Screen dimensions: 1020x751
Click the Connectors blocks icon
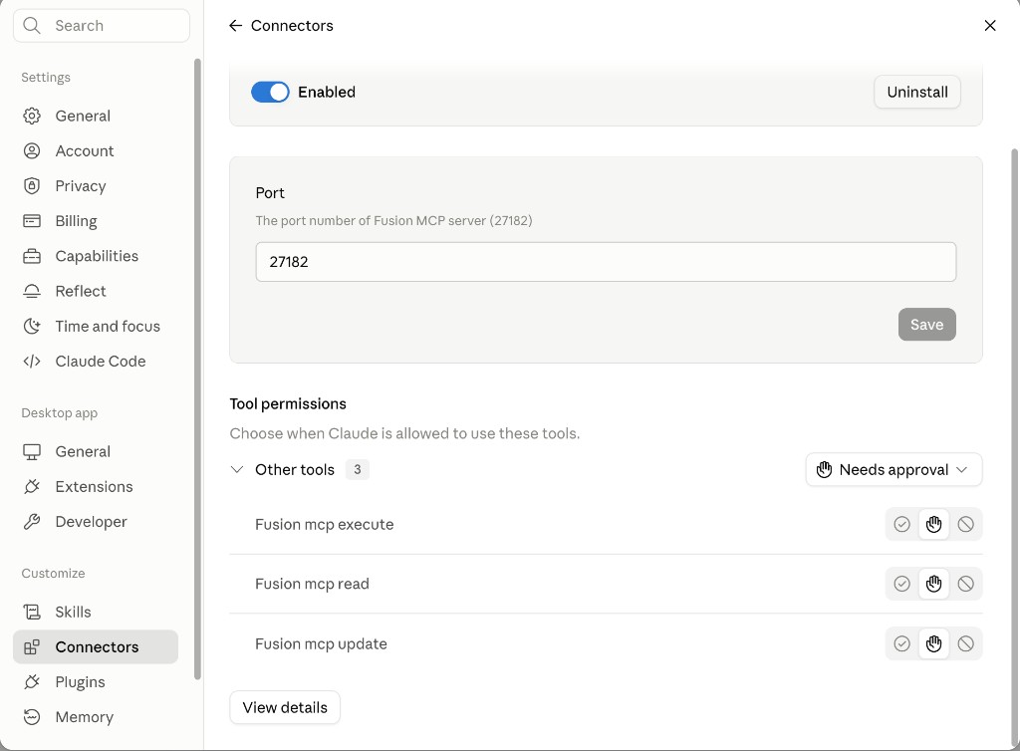(32, 647)
